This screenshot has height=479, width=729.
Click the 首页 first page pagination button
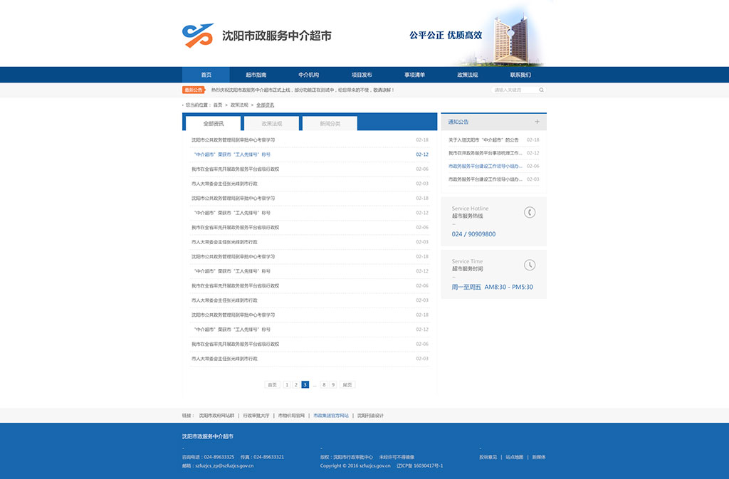click(272, 384)
